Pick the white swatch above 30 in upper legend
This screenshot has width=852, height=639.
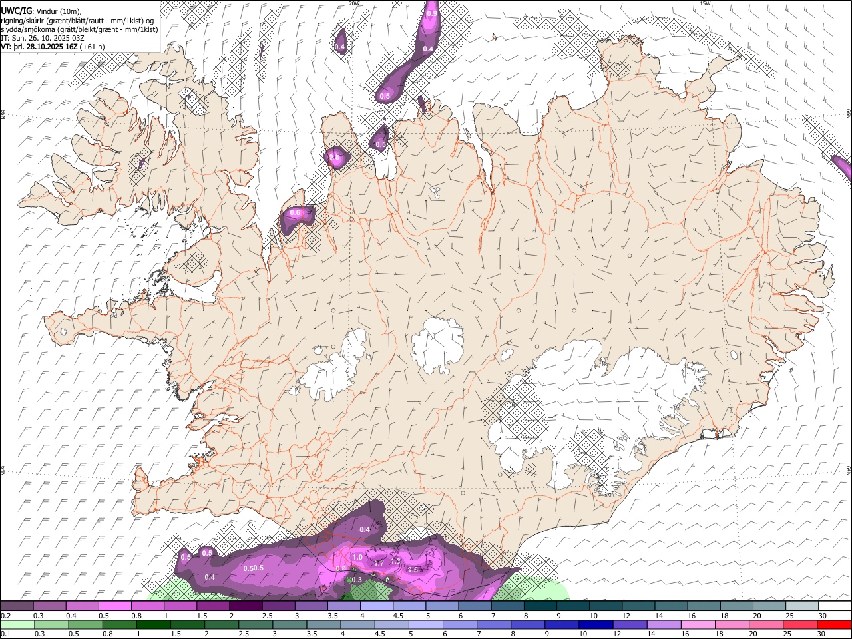click(x=835, y=606)
